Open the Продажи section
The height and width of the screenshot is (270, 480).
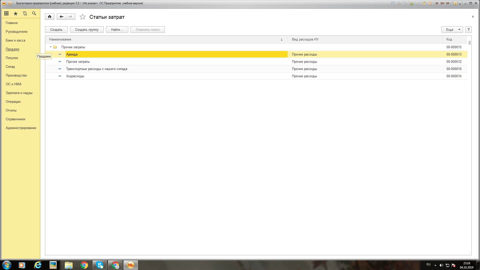(x=12, y=49)
